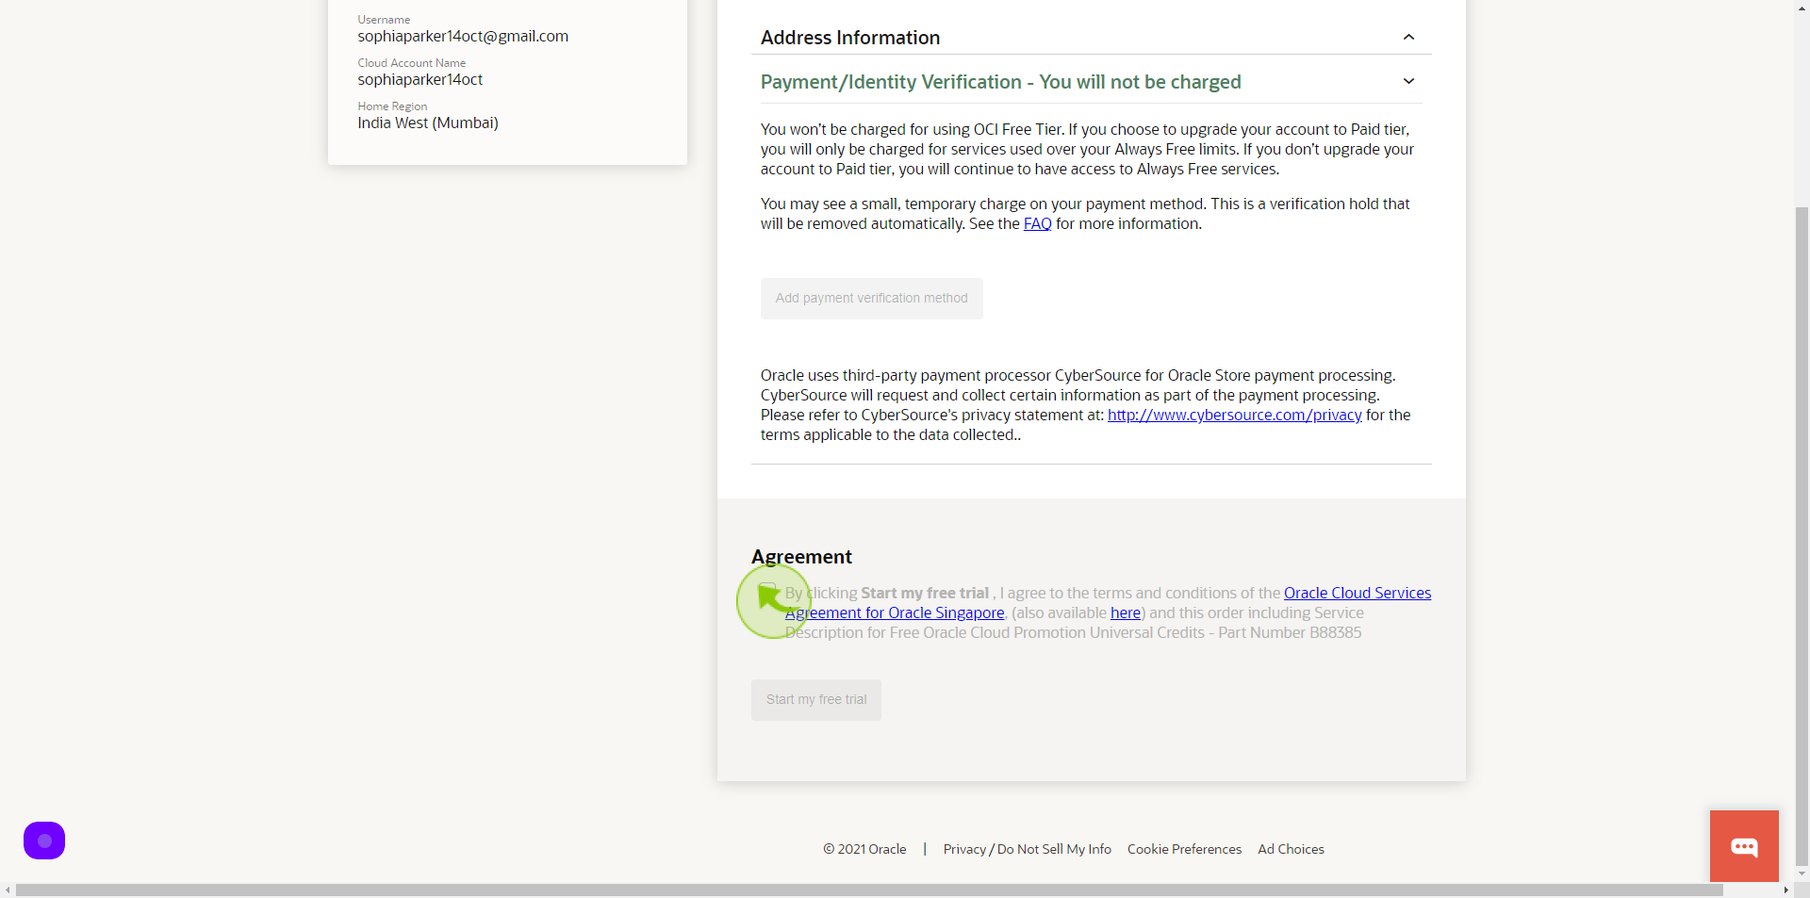Click cloud account name sophiaparker14oct
The width and height of the screenshot is (1810, 898).
pyautogui.click(x=420, y=79)
